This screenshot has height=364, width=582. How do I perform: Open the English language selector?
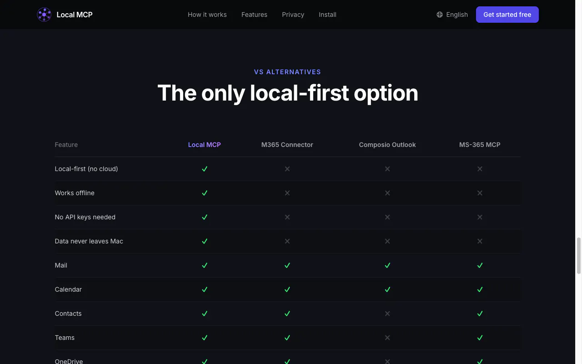coord(452,15)
